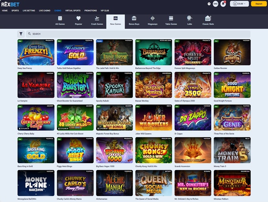Go to the Home menu item
268x202 pixels.
[x=5, y=11]
